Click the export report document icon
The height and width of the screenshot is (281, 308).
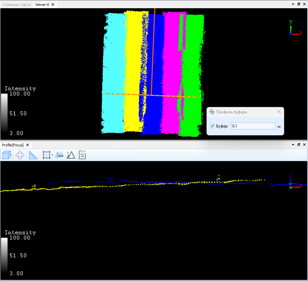tap(82, 155)
